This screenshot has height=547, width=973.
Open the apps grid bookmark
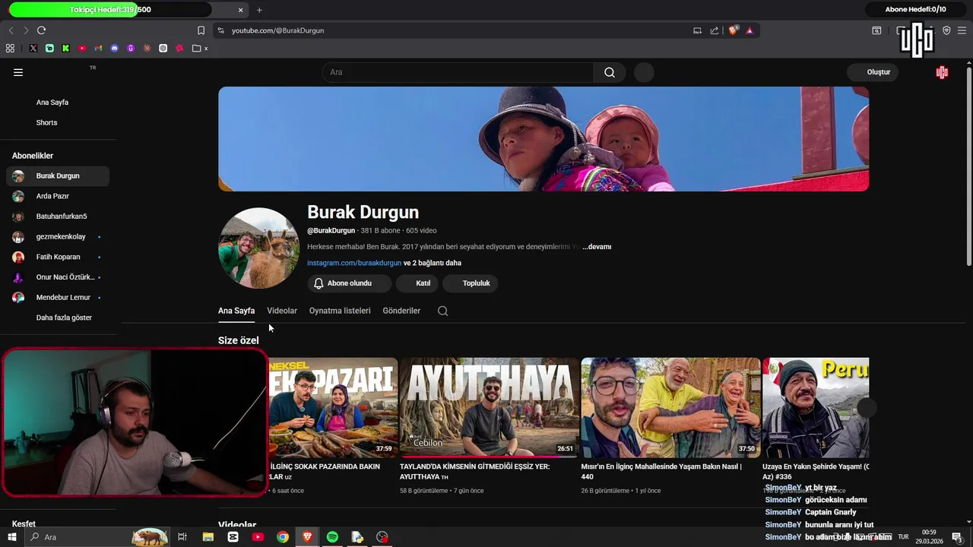(x=10, y=48)
